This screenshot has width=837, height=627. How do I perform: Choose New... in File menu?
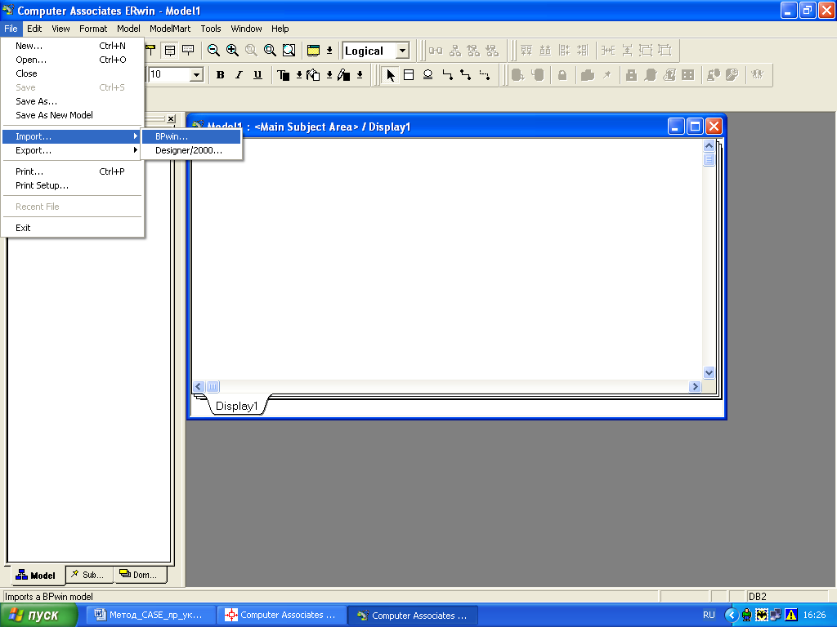[x=72, y=46]
